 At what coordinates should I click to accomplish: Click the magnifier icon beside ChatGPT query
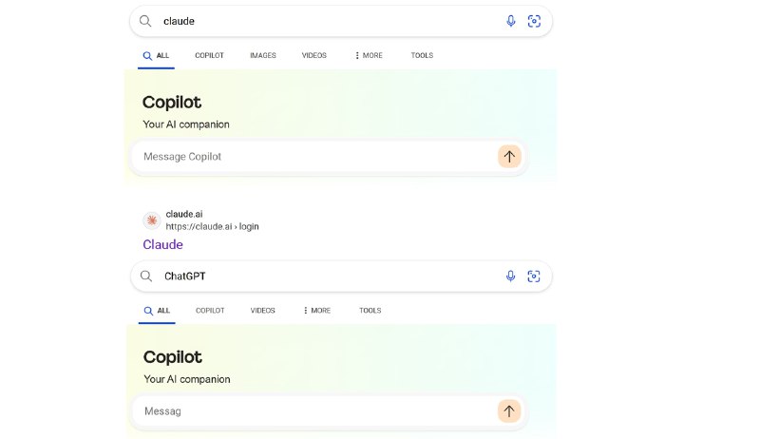(146, 277)
